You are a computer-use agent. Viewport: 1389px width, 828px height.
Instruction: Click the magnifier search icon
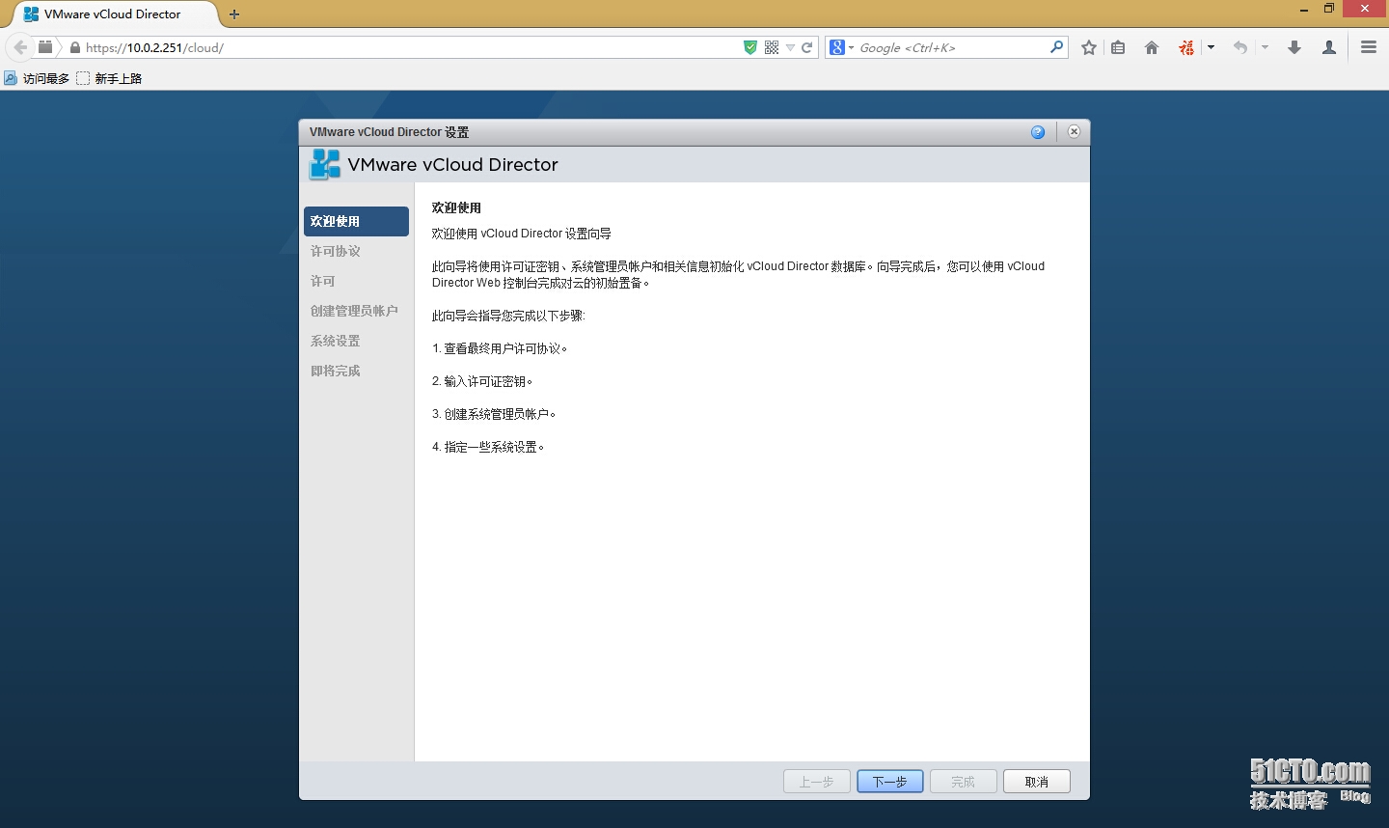pyautogui.click(x=1057, y=46)
